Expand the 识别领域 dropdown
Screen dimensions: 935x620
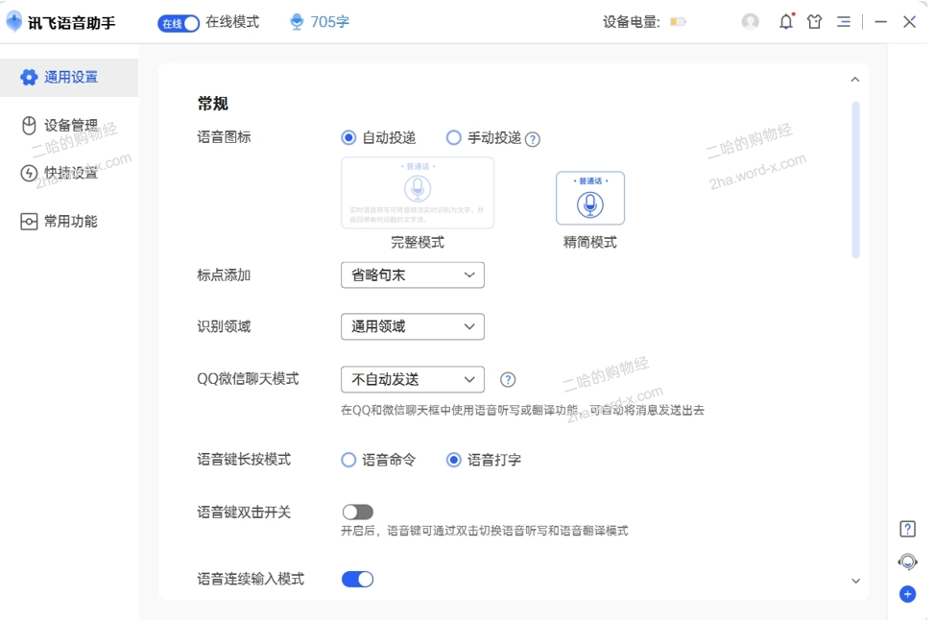(412, 327)
